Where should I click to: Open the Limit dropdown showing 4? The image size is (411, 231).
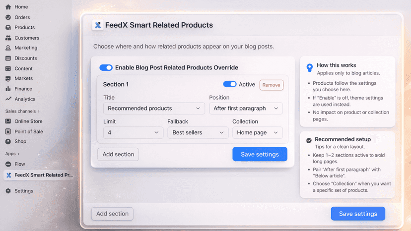[x=133, y=132]
